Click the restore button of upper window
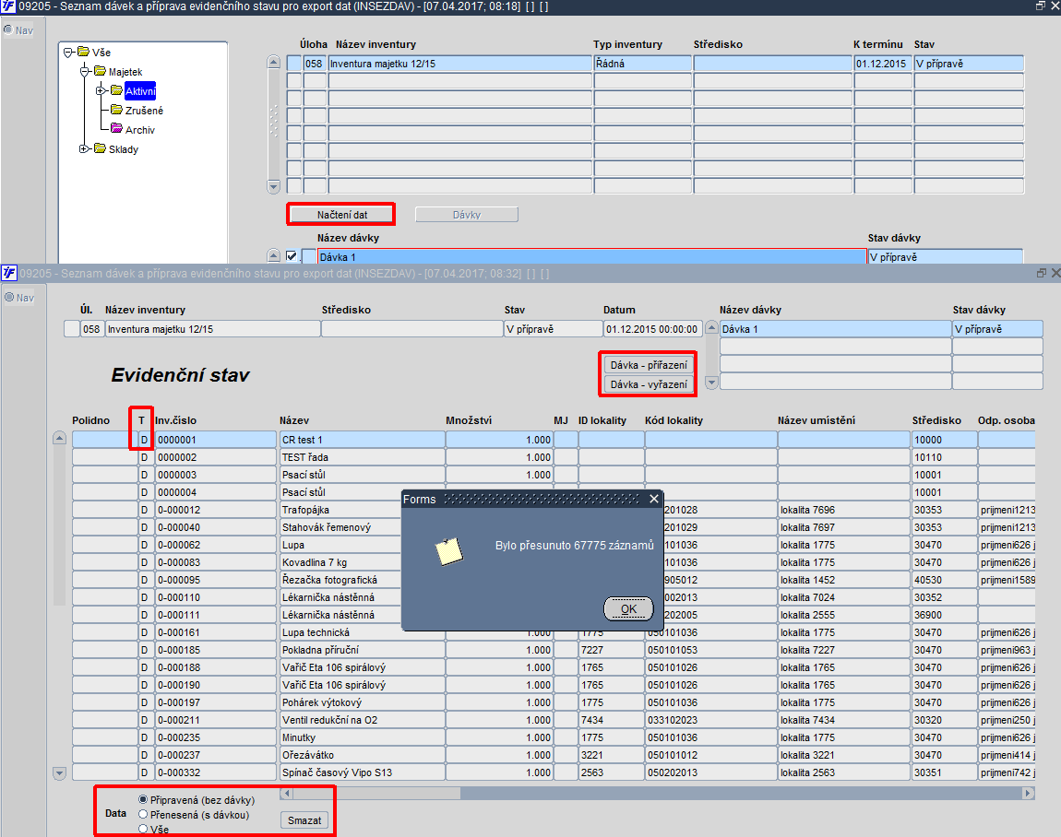The width and height of the screenshot is (1061, 837). 1041,6
